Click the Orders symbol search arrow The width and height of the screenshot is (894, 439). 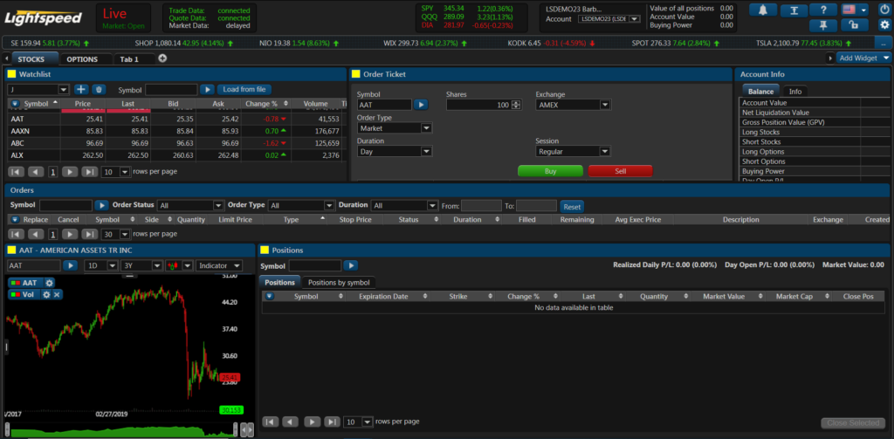(101, 205)
